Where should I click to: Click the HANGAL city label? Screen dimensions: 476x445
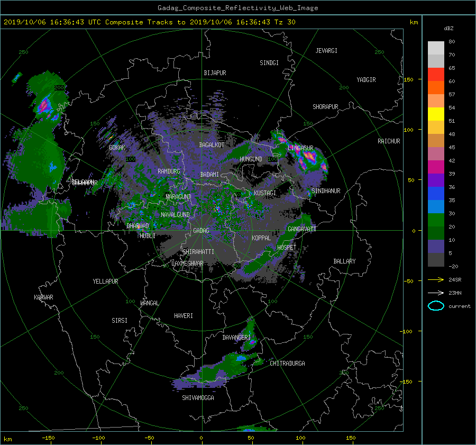tap(149, 303)
